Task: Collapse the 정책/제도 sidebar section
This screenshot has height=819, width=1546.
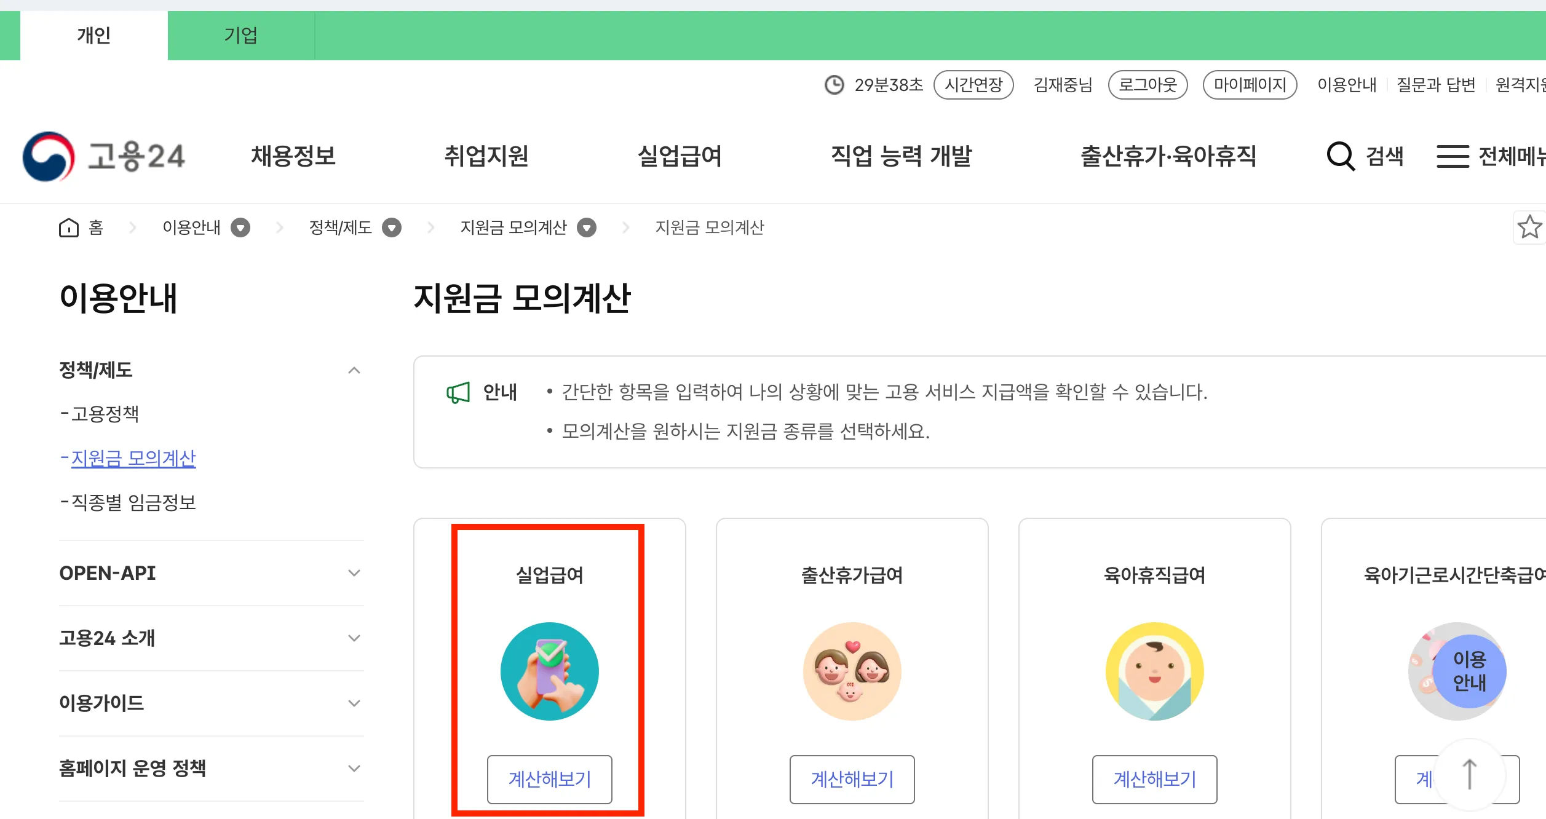Action: [354, 370]
